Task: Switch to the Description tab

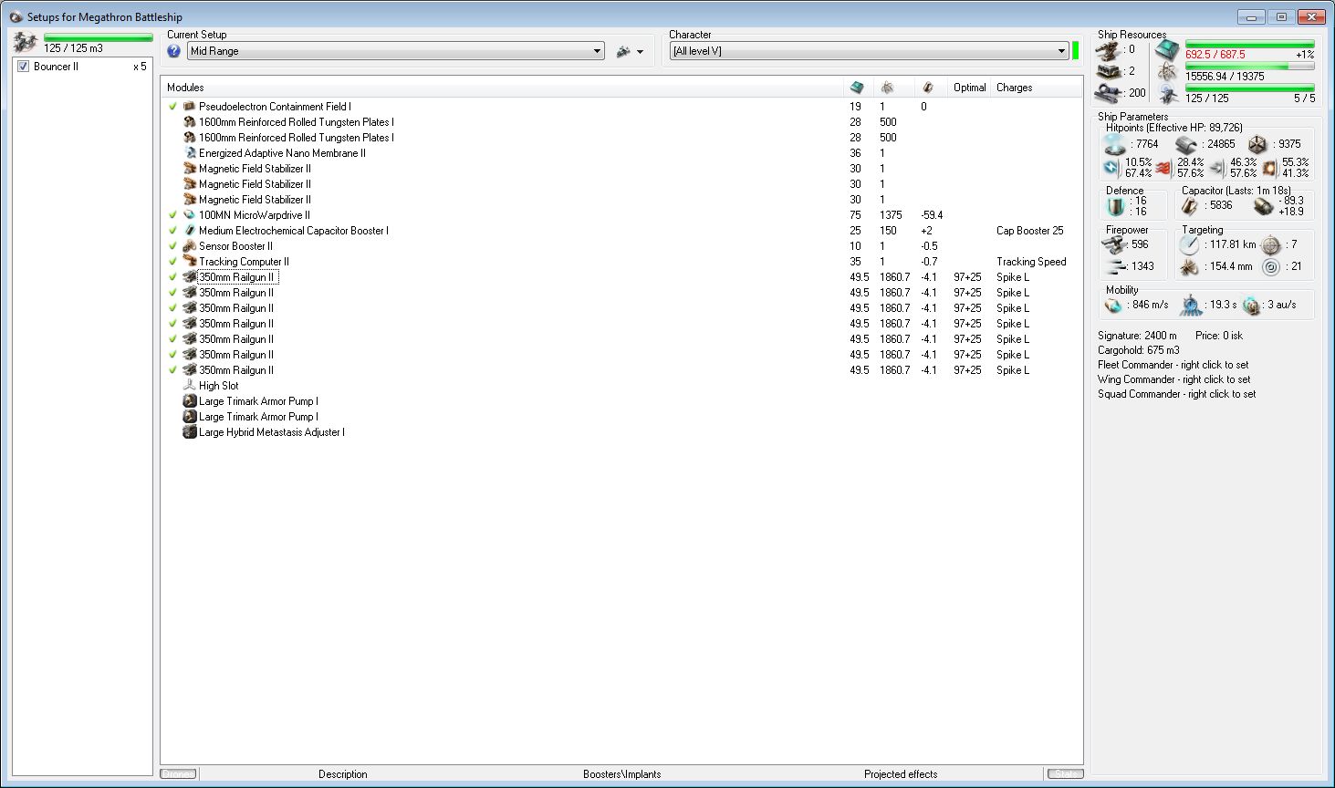Action: tap(343, 774)
